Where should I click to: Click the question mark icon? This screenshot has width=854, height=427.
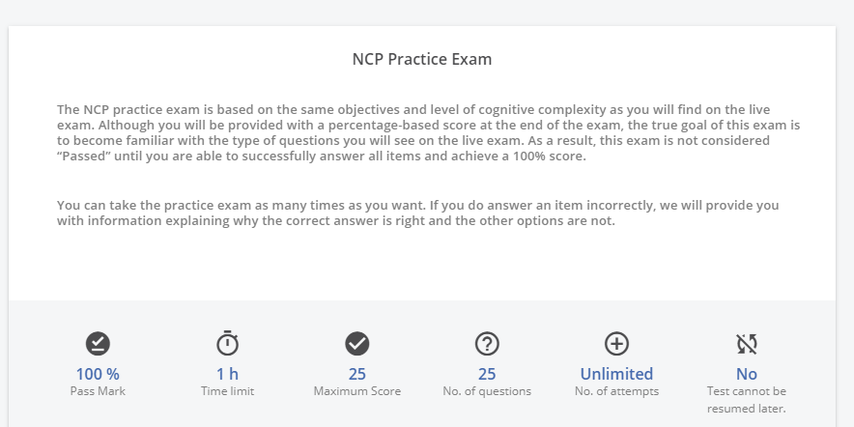(x=487, y=344)
